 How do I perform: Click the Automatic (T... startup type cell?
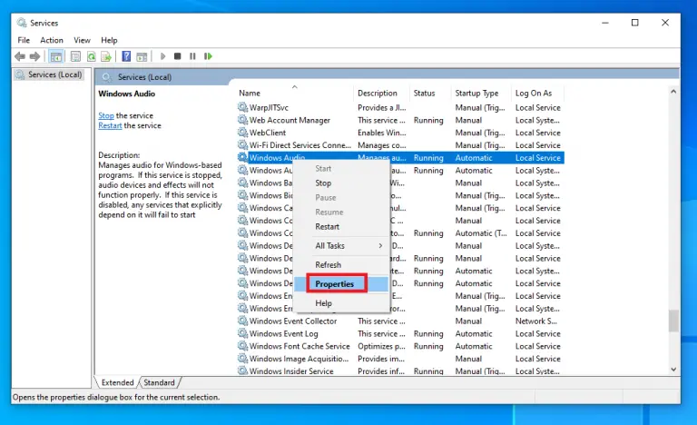tap(480, 232)
